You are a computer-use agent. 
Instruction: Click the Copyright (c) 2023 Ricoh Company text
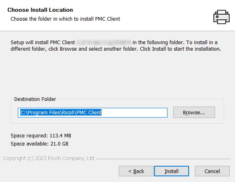49,158
